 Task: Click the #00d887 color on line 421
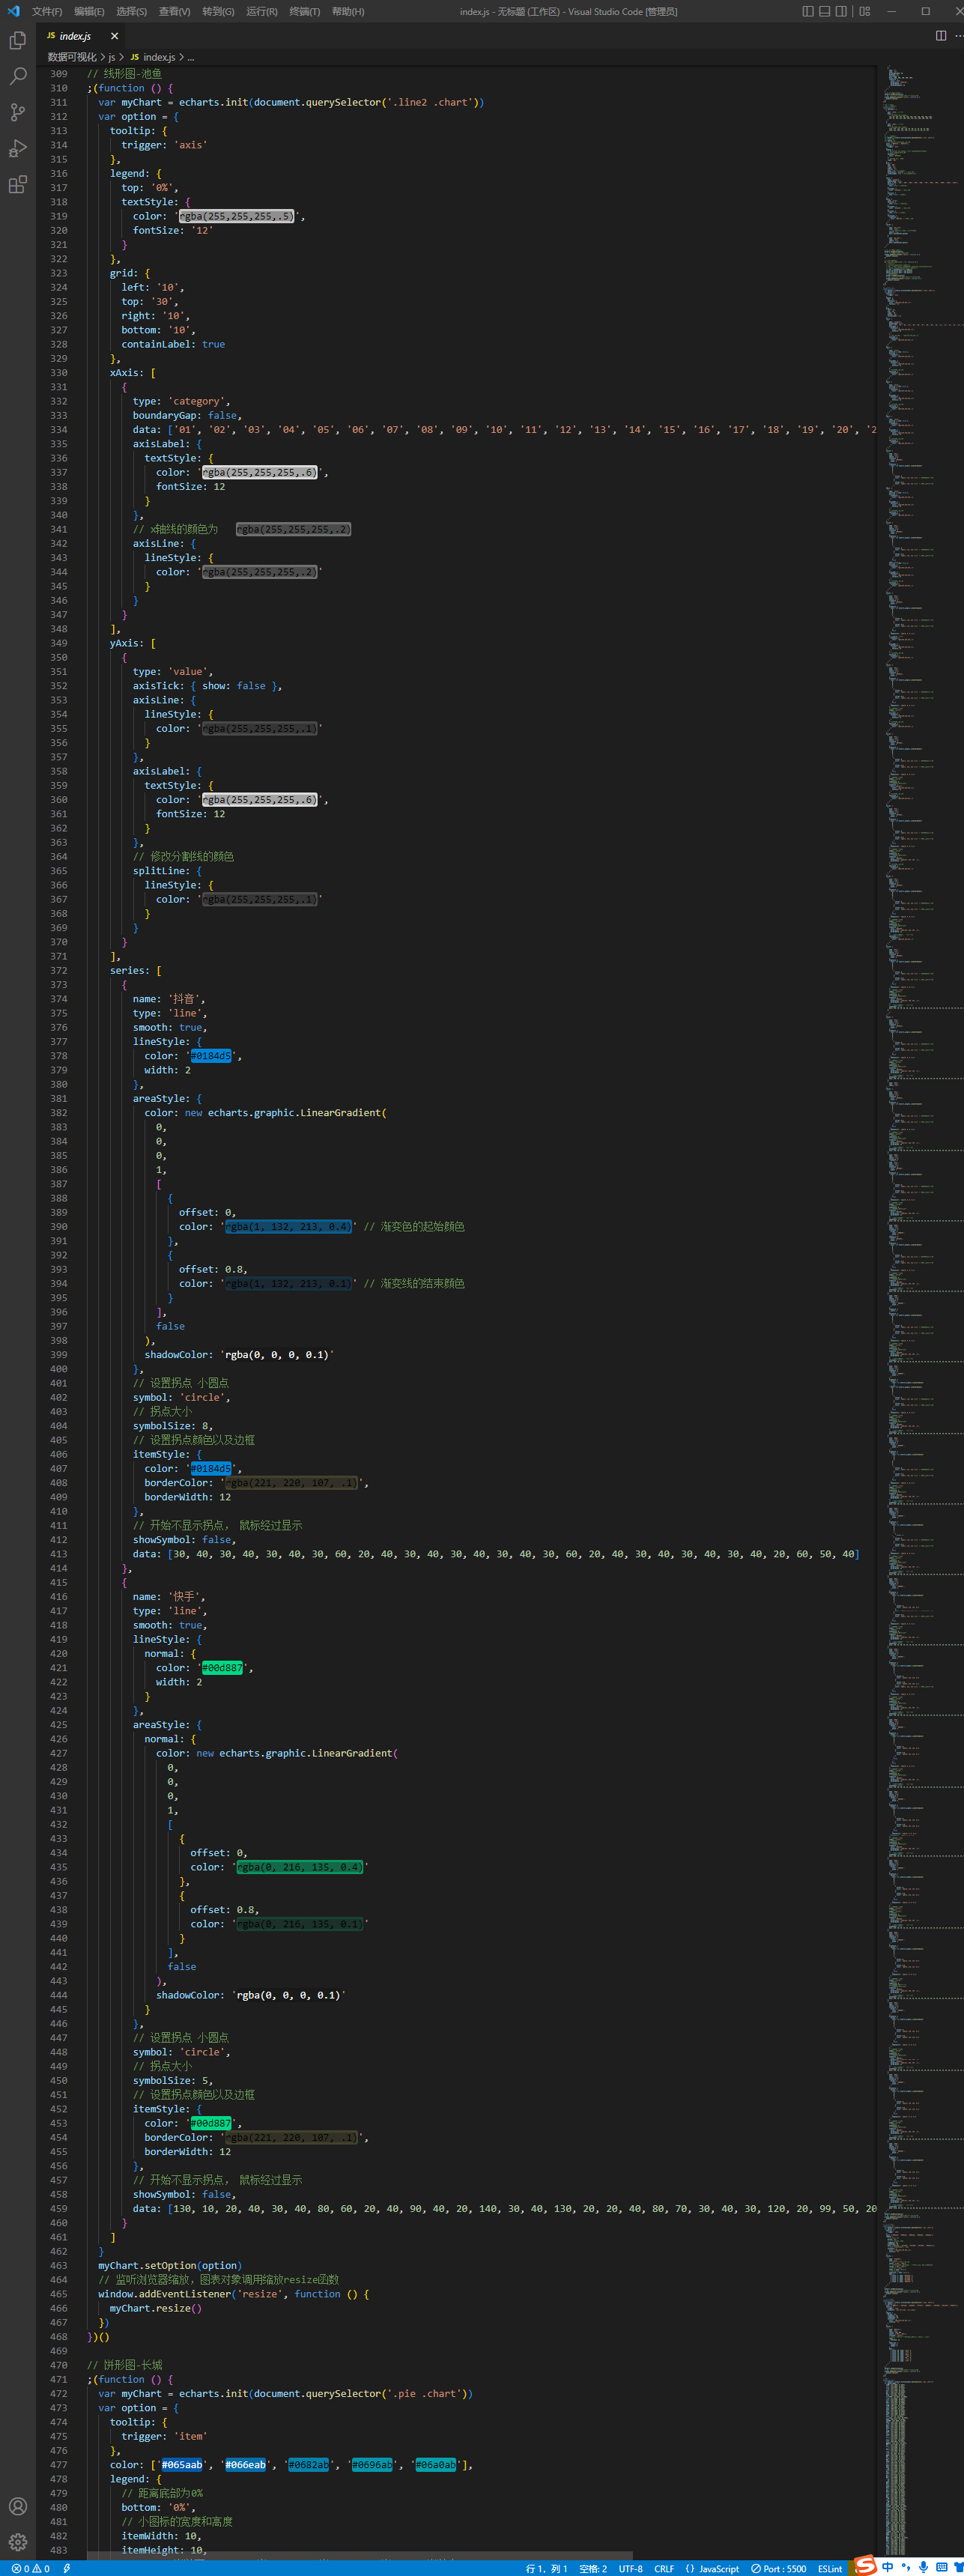(x=222, y=1668)
